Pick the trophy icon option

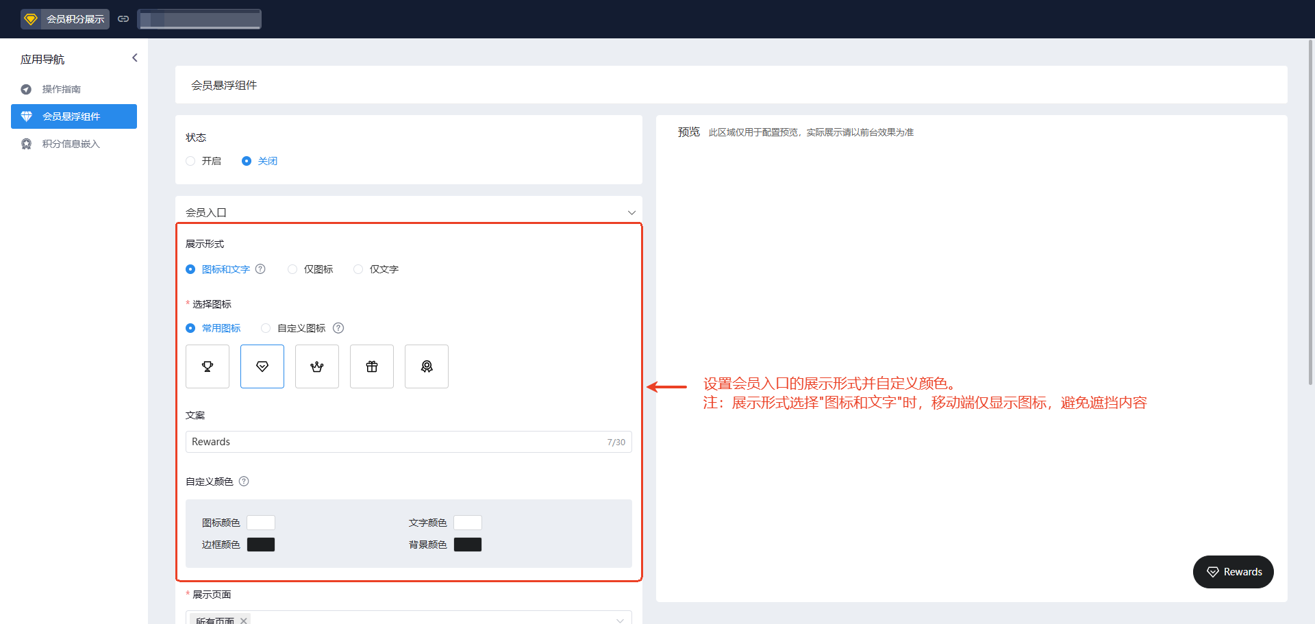(208, 366)
